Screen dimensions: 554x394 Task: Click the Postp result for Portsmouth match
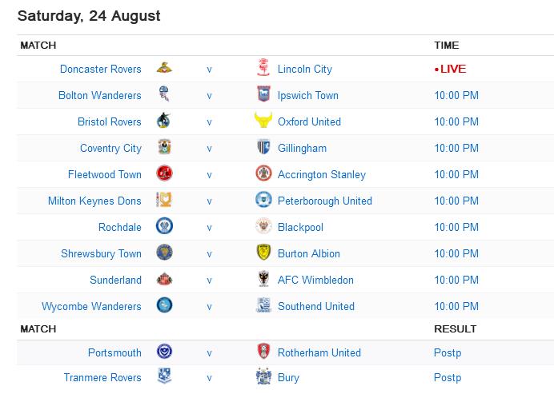pos(448,352)
